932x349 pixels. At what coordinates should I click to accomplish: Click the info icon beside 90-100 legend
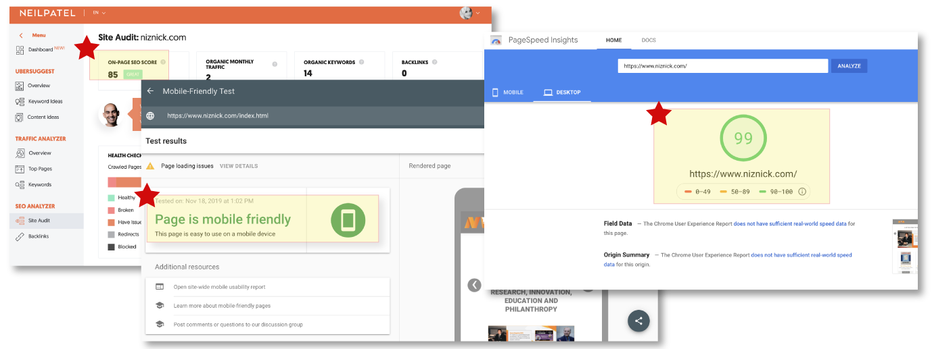coord(802,192)
